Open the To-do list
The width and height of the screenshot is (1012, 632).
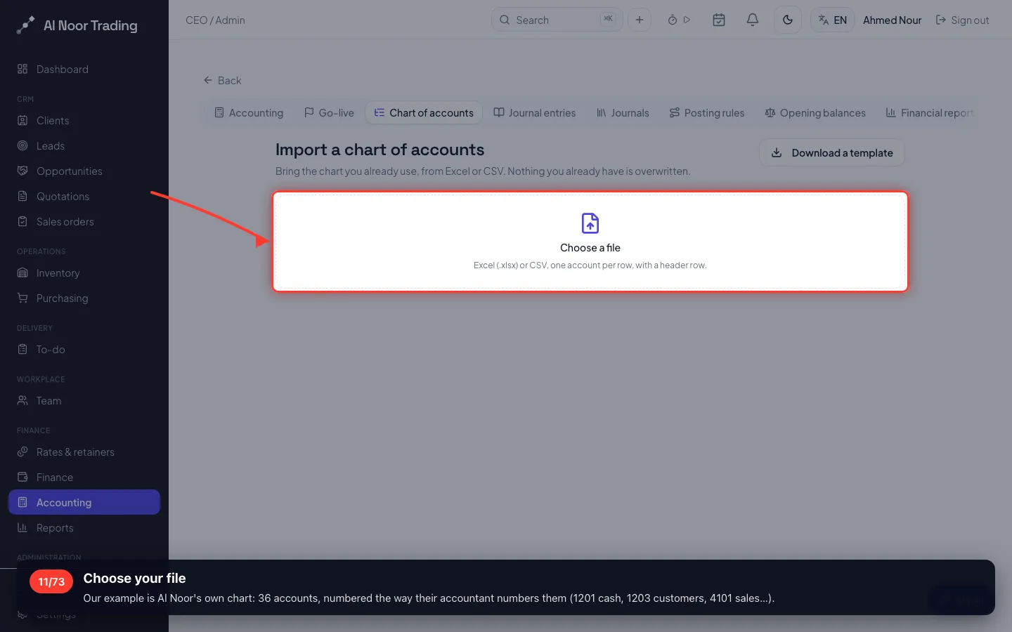coord(84,350)
